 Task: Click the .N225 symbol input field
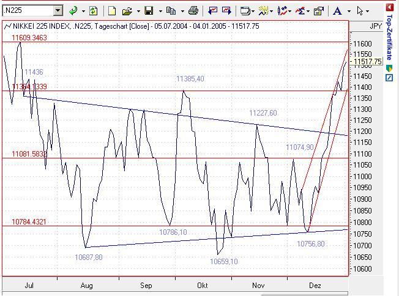point(28,10)
